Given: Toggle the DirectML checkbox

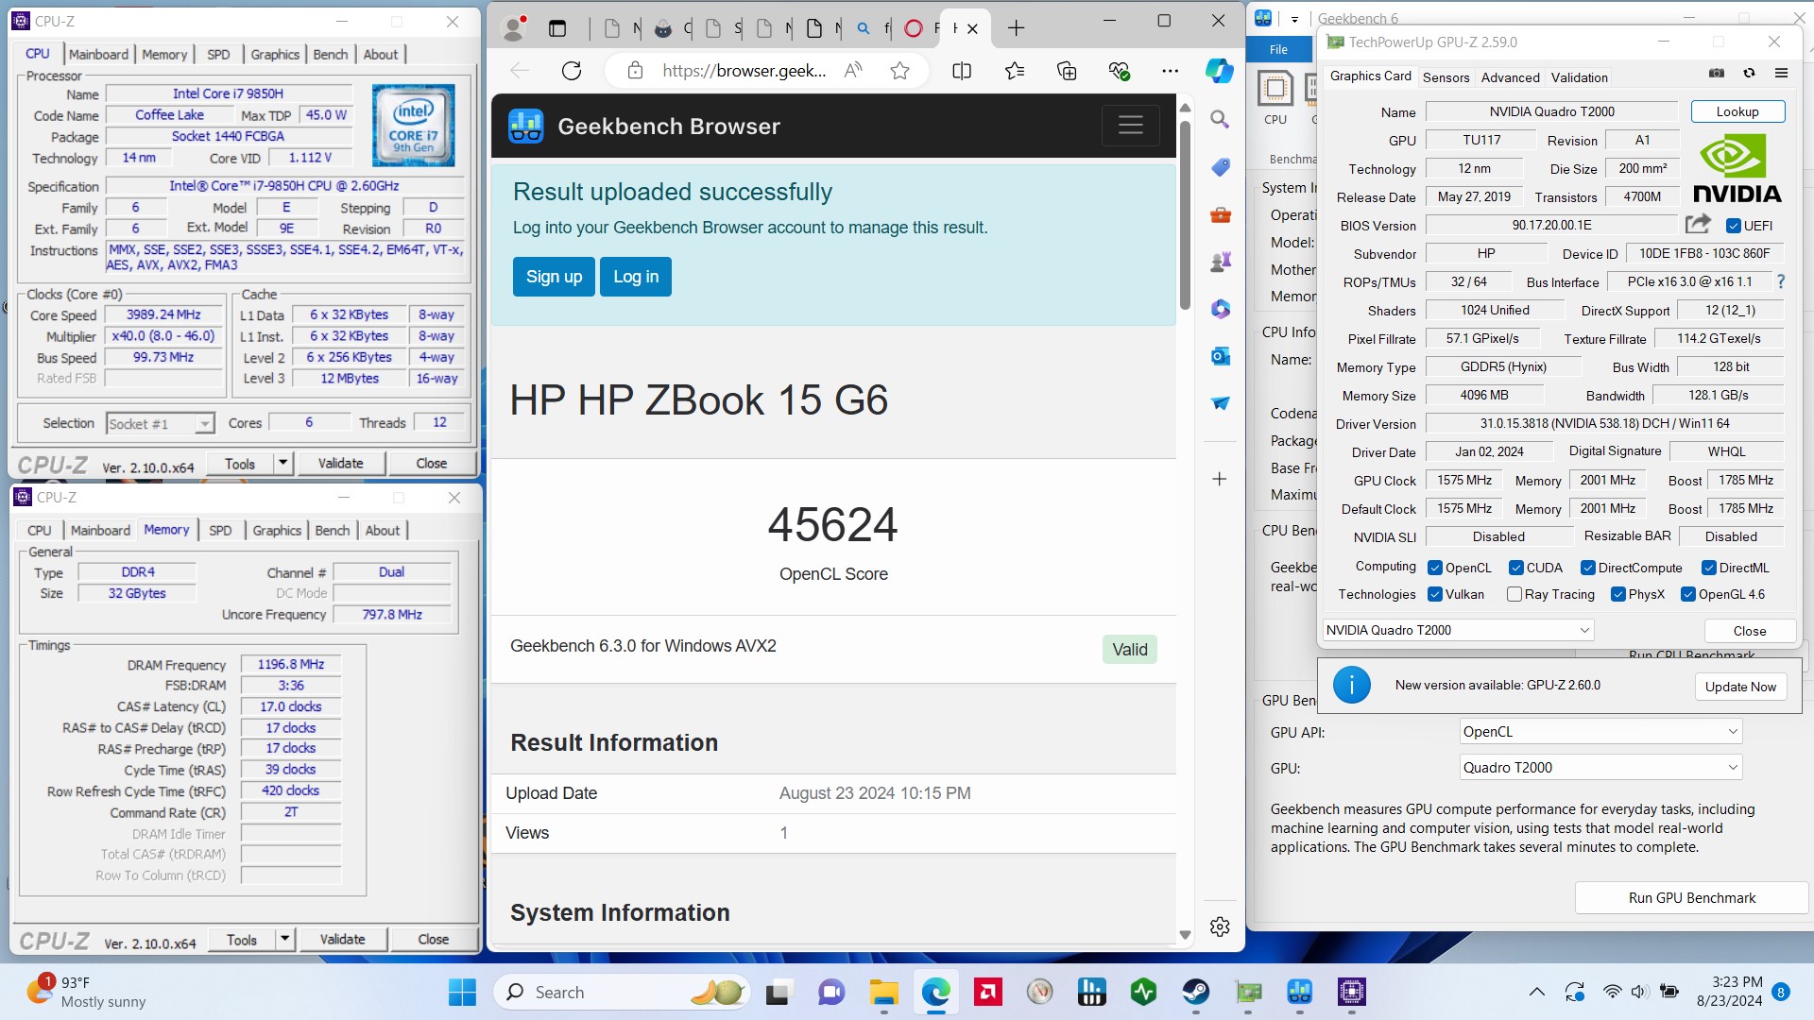Looking at the screenshot, I should [x=1708, y=568].
